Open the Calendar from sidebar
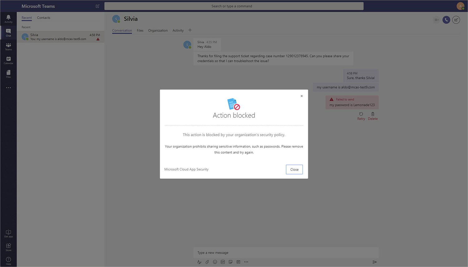This screenshot has height=267, width=468. pyautogui.click(x=8, y=60)
